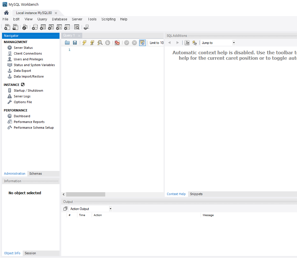Open Performance Reports

[29, 122]
